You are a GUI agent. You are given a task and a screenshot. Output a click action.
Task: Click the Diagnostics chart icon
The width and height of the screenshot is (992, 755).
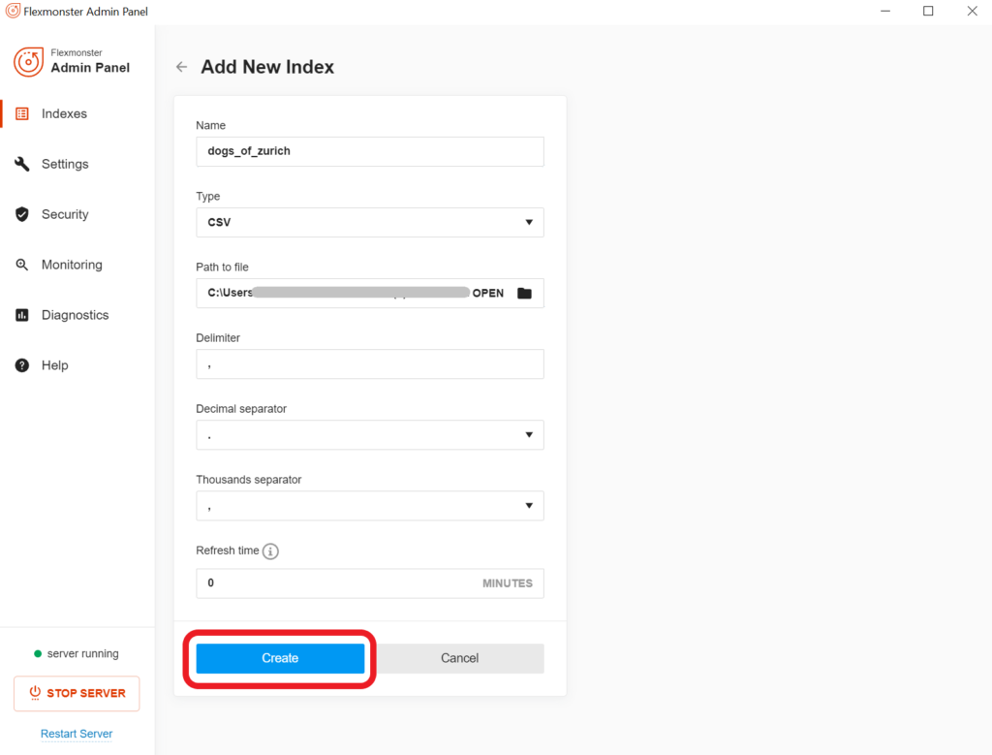[x=22, y=315]
